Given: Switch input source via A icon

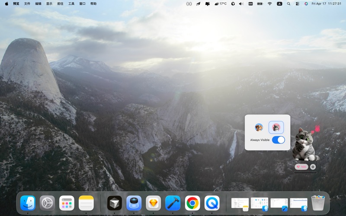Looking at the screenshot, I should click(279, 4).
